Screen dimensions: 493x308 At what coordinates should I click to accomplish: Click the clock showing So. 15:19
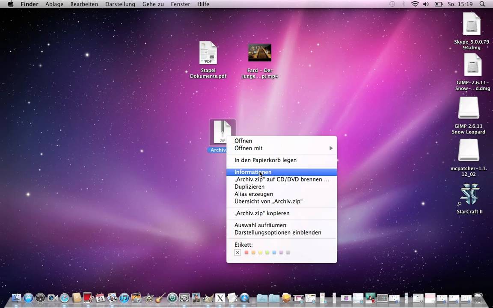pyautogui.click(x=460, y=4)
